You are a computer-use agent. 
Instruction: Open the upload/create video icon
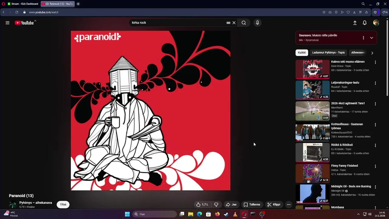click(x=355, y=23)
